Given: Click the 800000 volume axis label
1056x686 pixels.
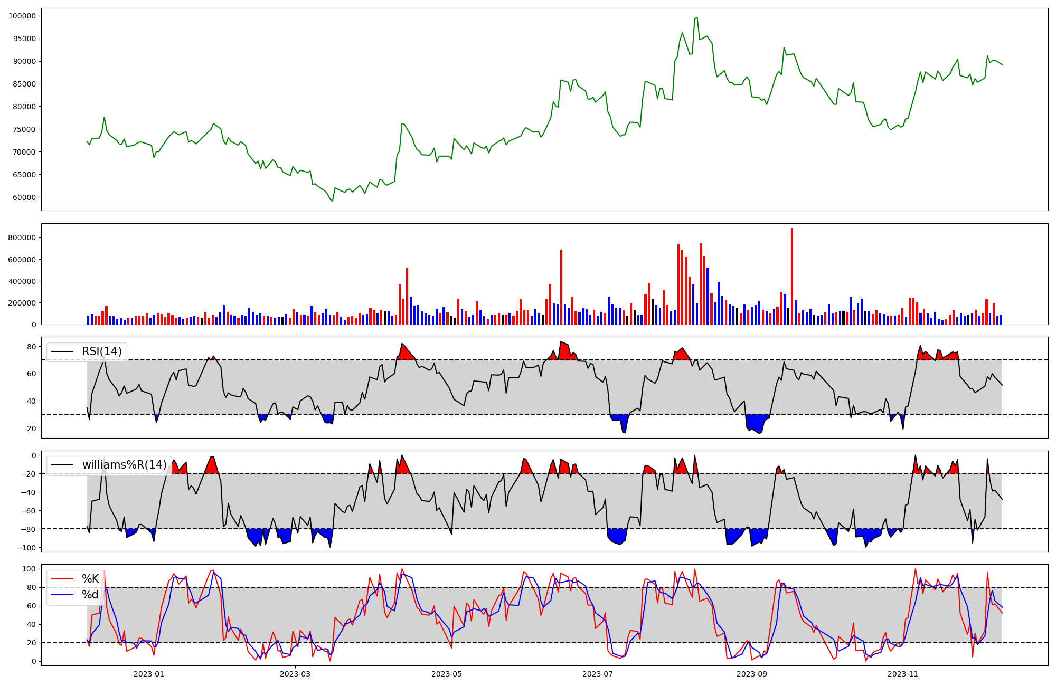Looking at the screenshot, I should [x=22, y=237].
